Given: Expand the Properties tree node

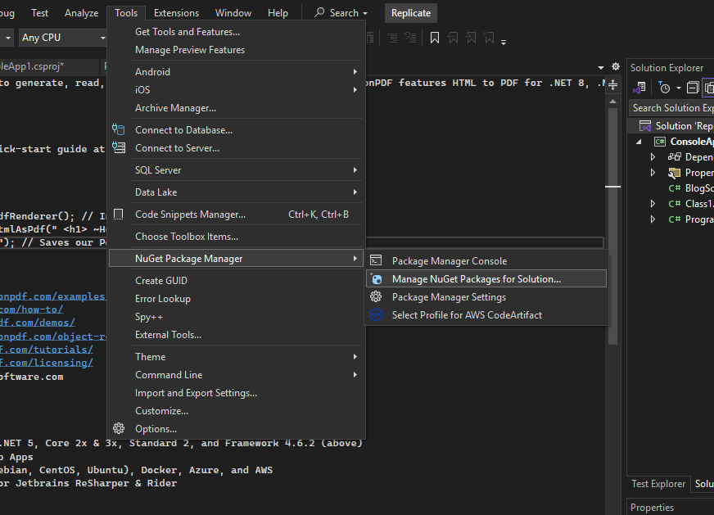Looking at the screenshot, I should point(653,173).
